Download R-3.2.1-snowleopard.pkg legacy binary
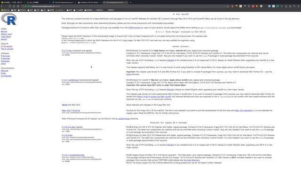The width and height of the screenshot is (301, 169). click(x=73, y=155)
